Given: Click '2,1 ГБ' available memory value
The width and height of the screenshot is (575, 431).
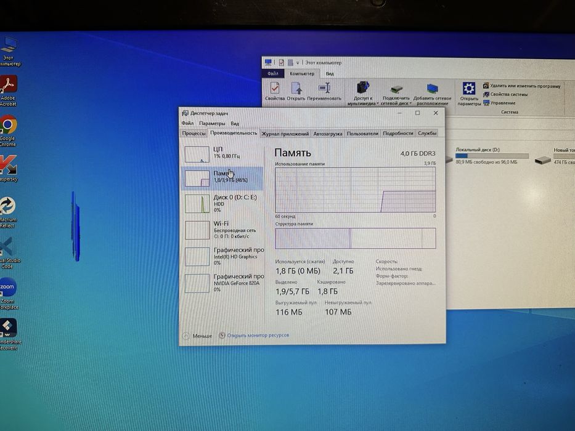Looking at the screenshot, I should pyautogui.click(x=343, y=271).
